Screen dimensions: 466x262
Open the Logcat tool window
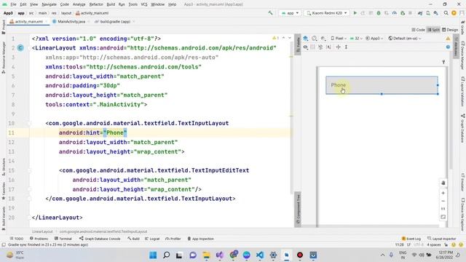(x=152, y=239)
